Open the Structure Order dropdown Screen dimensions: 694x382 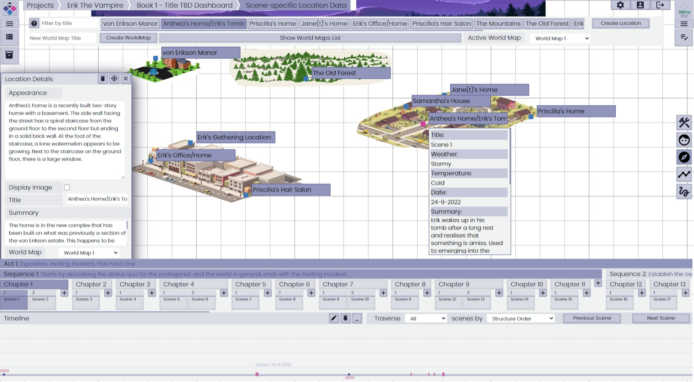522,318
